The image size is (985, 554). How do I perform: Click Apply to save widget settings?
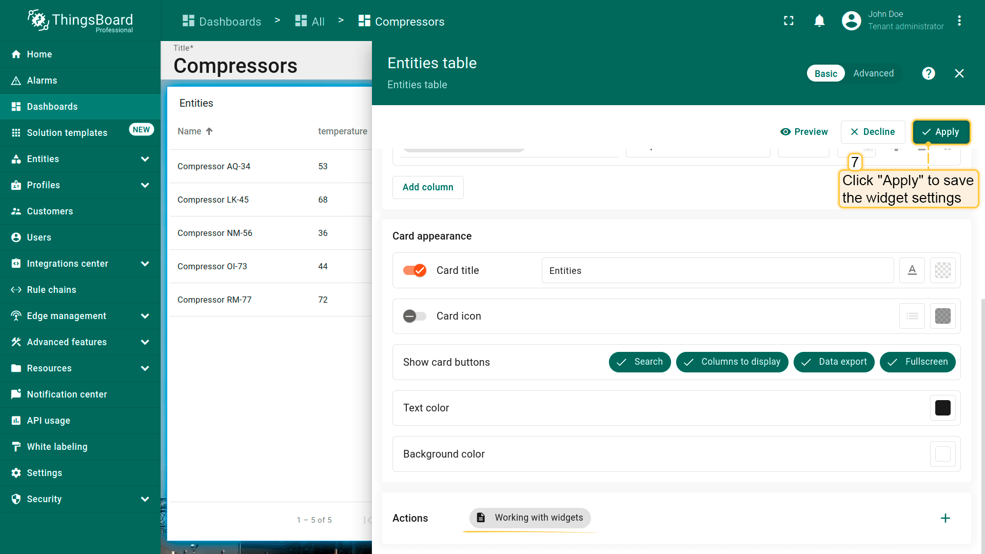click(x=941, y=132)
